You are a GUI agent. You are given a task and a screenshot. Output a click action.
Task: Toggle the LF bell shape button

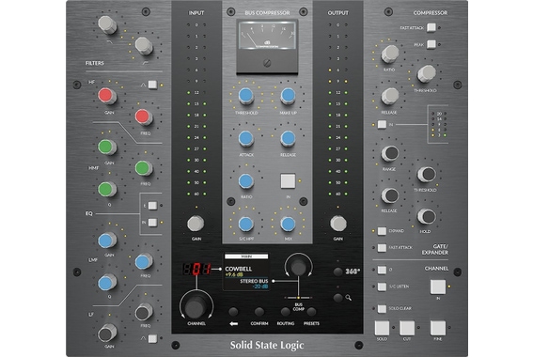pyautogui.click(x=152, y=338)
